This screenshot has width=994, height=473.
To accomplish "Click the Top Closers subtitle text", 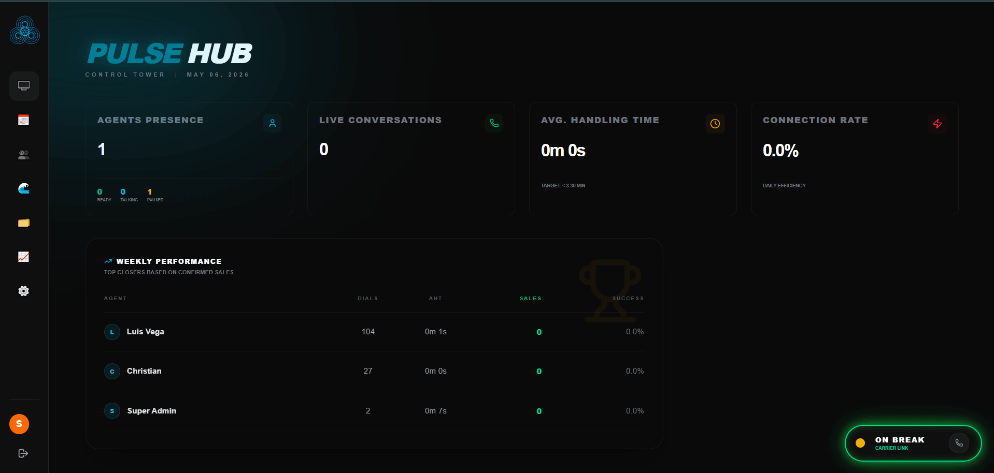I will click(x=169, y=272).
